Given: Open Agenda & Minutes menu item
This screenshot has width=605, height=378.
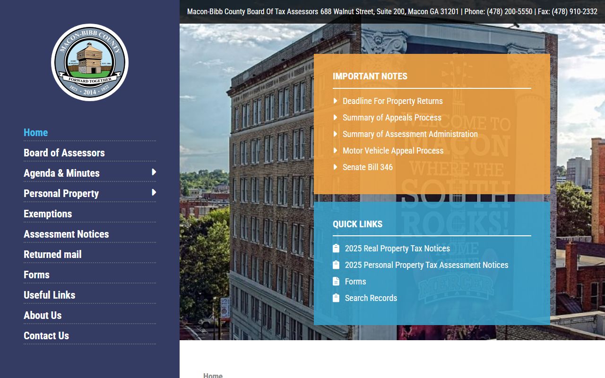Looking at the screenshot, I should pyautogui.click(x=61, y=173).
